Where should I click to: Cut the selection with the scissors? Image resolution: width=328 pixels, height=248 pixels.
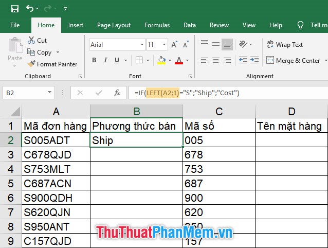tap(37, 40)
